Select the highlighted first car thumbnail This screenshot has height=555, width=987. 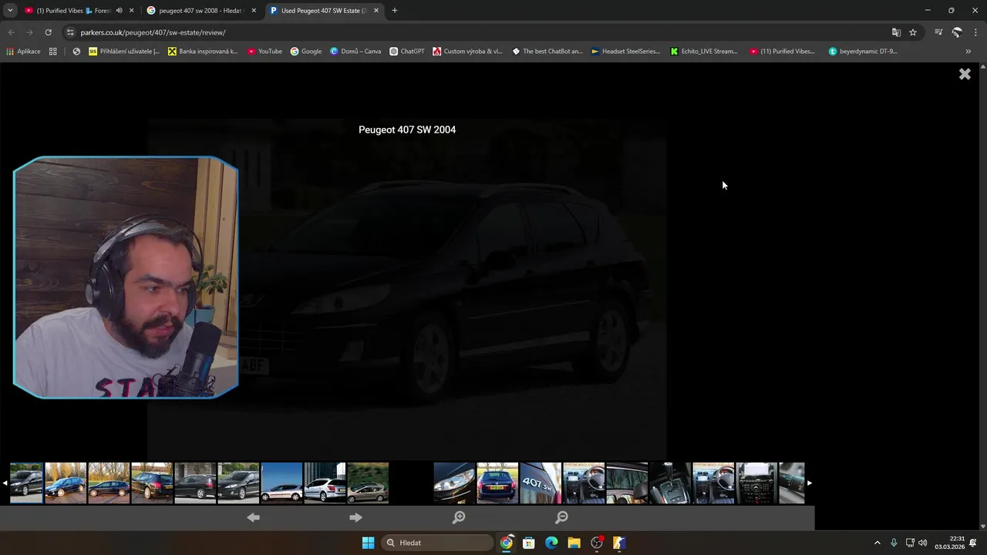pos(26,483)
